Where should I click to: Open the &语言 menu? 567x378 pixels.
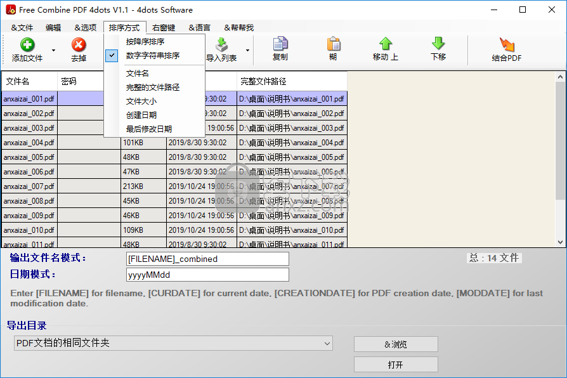tap(199, 27)
